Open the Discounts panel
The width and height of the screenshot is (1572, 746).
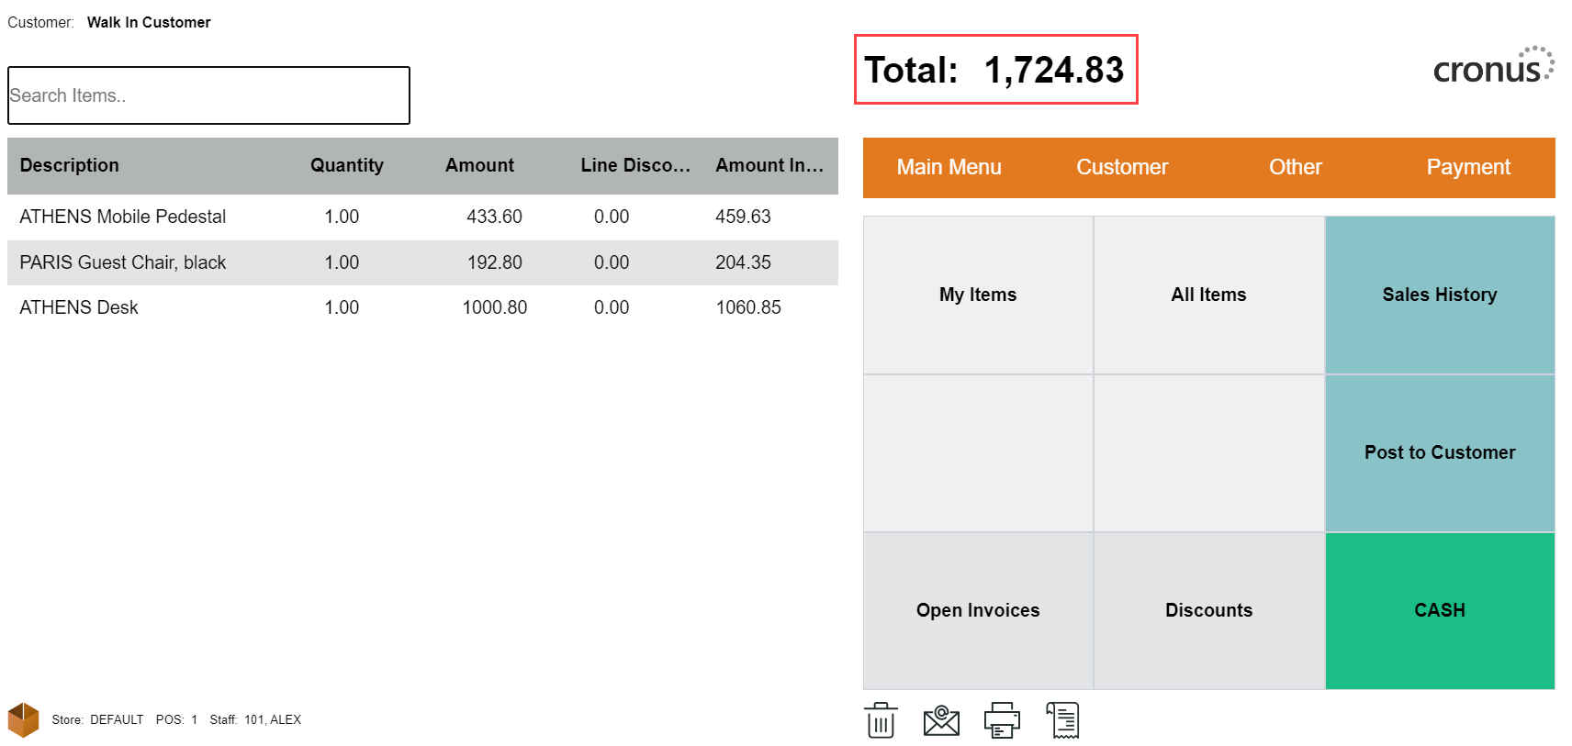pos(1208,610)
